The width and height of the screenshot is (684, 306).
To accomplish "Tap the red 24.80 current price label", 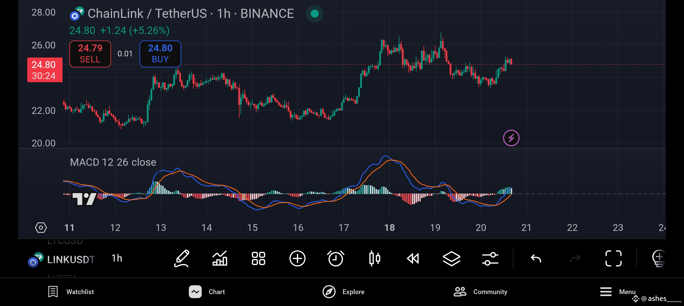I will (45, 70).
